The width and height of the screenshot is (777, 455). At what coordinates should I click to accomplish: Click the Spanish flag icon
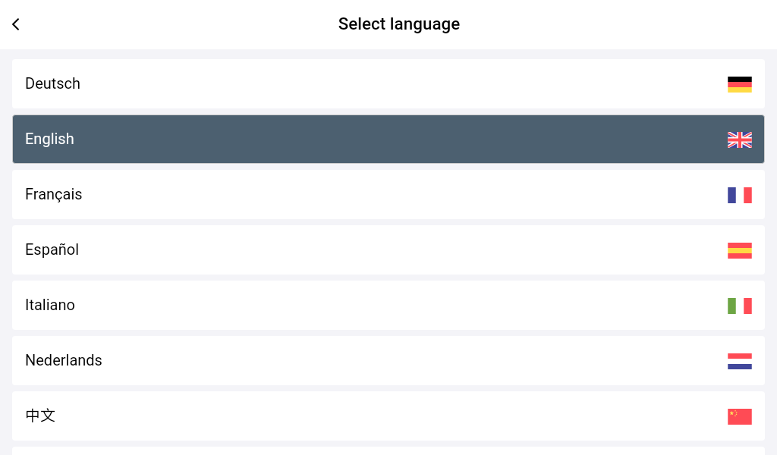click(x=739, y=250)
